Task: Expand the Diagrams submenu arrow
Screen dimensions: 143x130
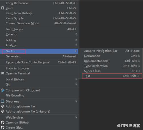Action: pyautogui.click(x=76, y=101)
